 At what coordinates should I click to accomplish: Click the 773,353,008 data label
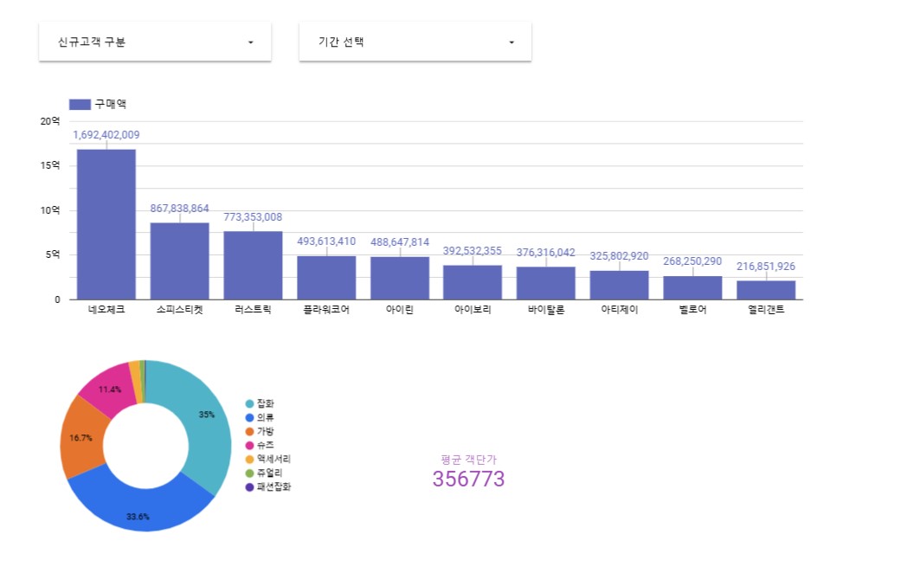[x=253, y=217]
